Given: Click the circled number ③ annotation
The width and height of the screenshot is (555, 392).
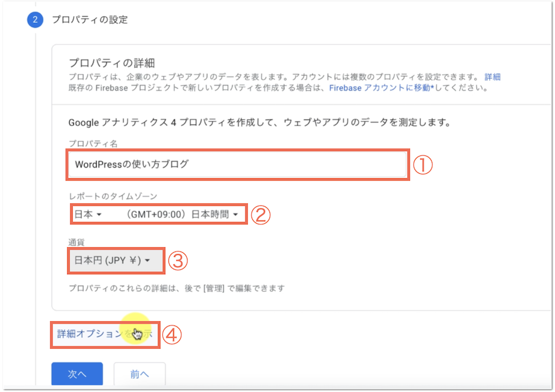Looking at the screenshot, I should tap(178, 261).
